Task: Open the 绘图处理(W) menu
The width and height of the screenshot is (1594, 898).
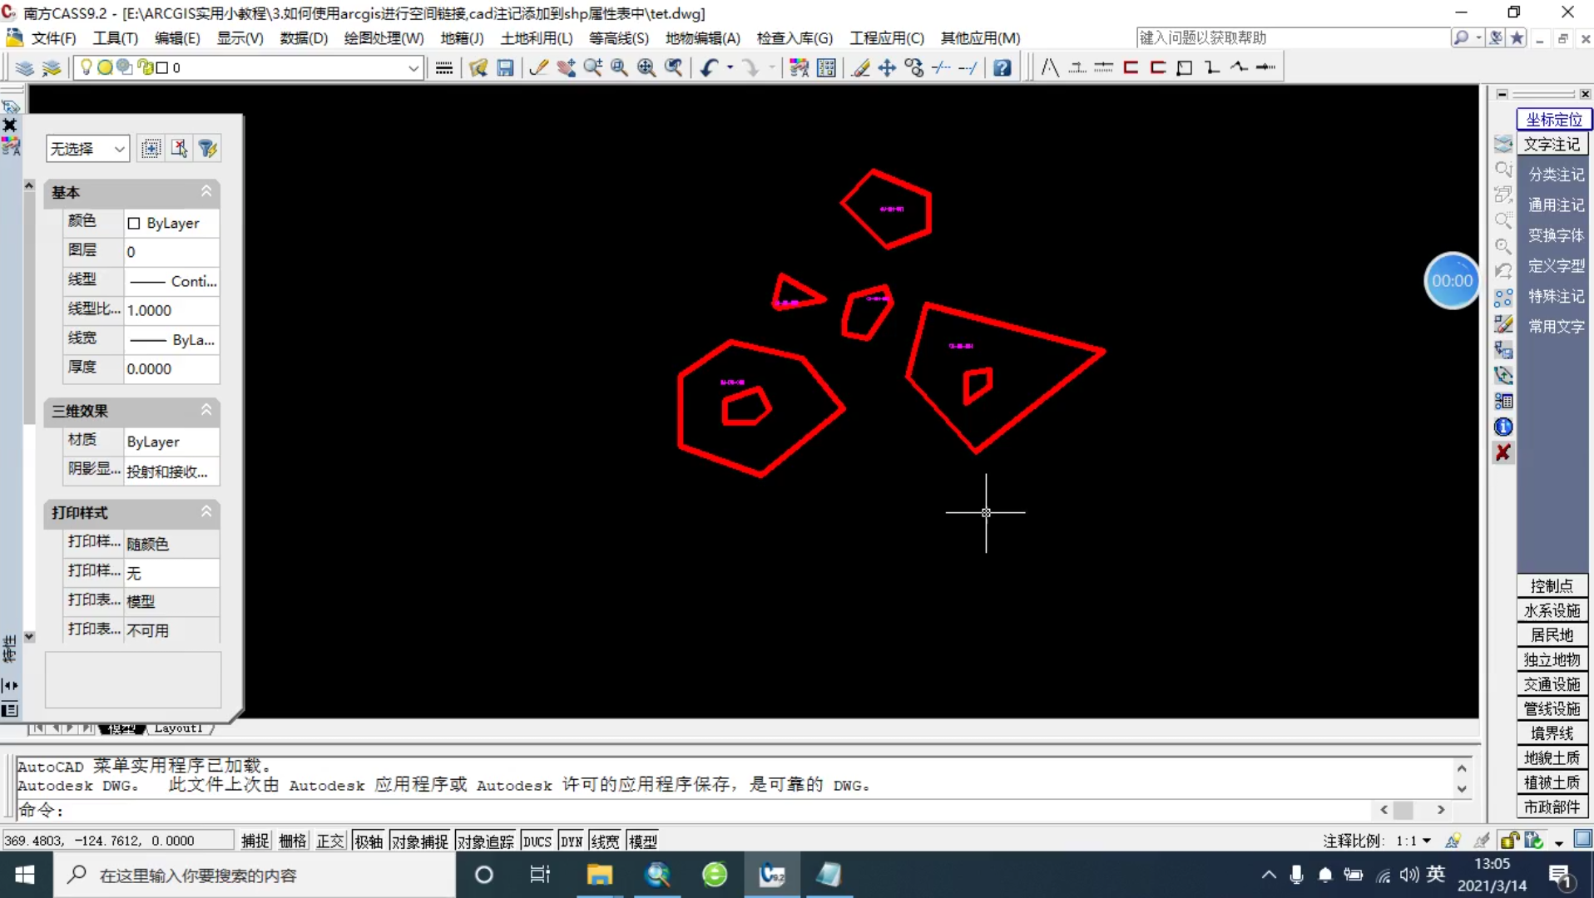Action: click(x=384, y=38)
